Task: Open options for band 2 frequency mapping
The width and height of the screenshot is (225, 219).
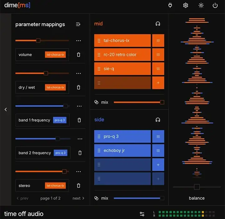Action: click(x=80, y=139)
